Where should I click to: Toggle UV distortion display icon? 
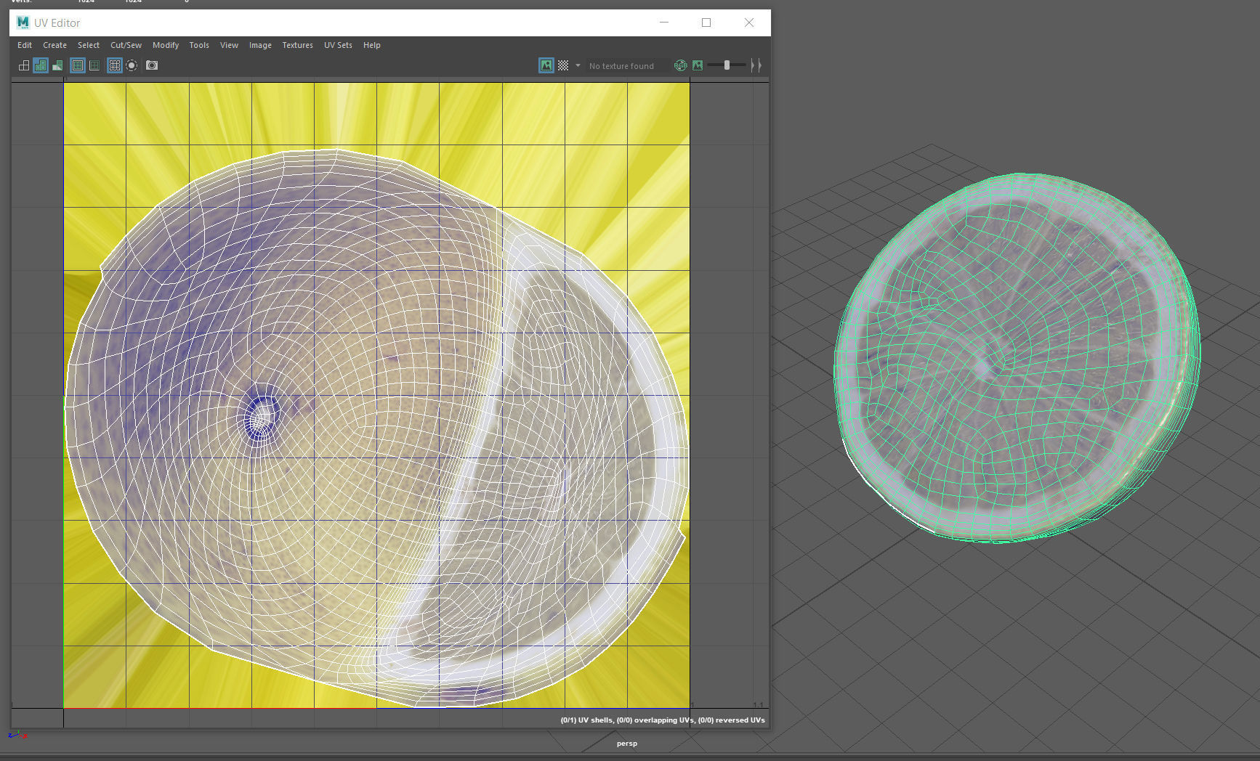coord(57,65)
